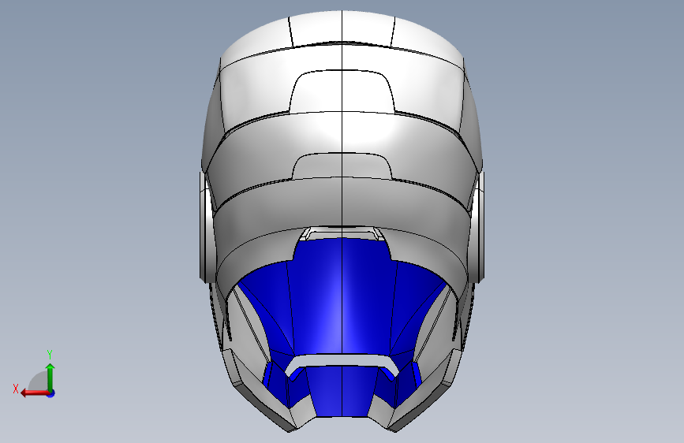Click the red X axis arrow on triad
Viewport: 684px width, 443px height.
coord(34,393)
